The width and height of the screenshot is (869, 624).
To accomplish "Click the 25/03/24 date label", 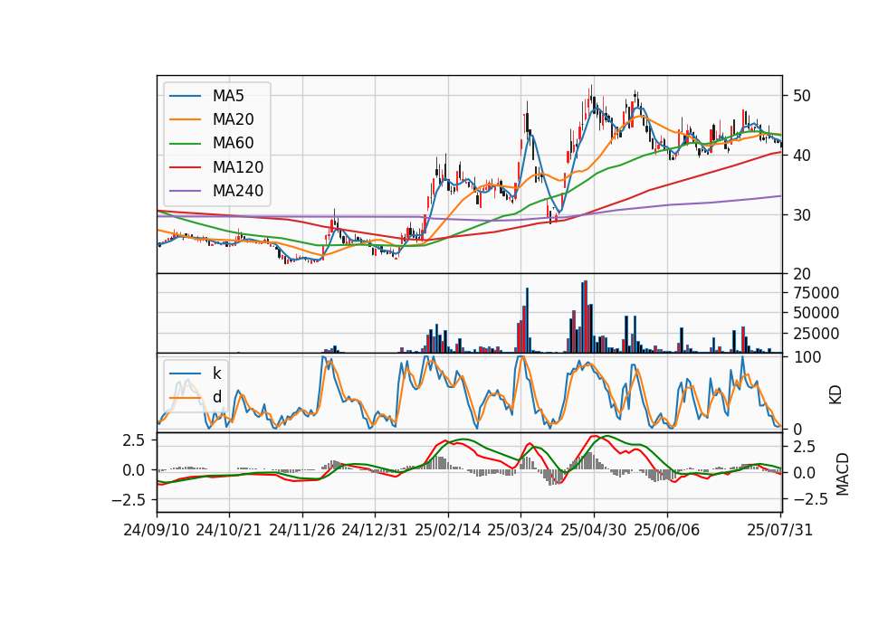I will (x=520, y=530).
